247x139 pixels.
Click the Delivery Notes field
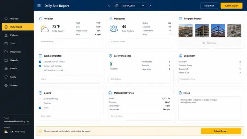[x=140, y=117]
